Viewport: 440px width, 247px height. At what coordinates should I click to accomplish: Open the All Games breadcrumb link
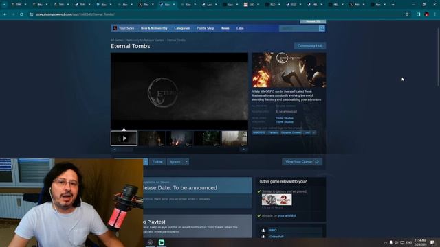(117, 40)
